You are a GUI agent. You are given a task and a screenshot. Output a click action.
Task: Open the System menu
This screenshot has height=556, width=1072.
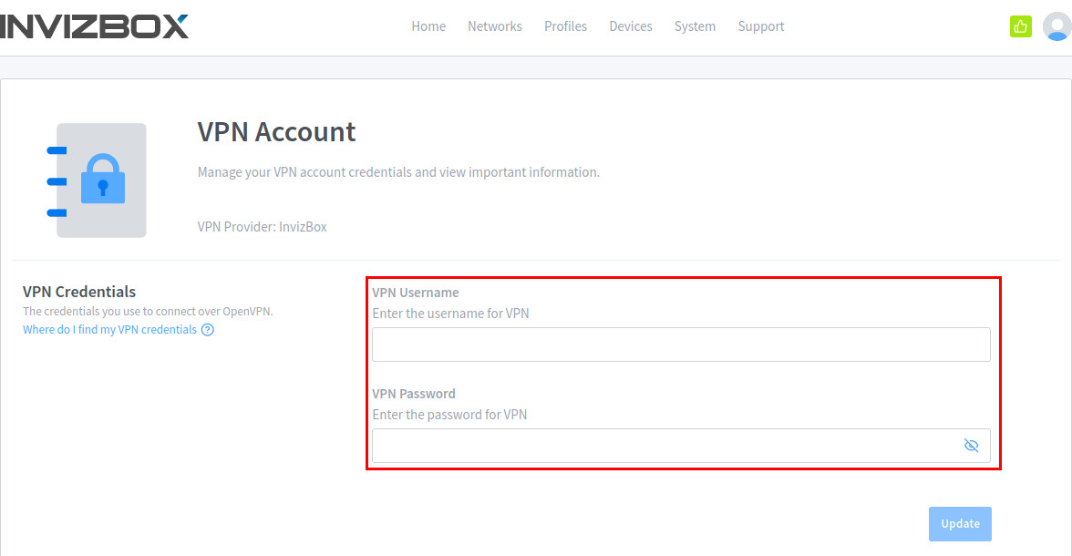pos(695,26)
